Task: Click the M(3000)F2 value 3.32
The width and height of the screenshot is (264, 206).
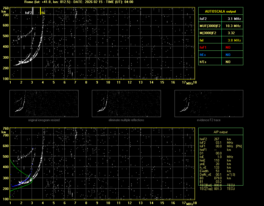Action: pos(231,33)
